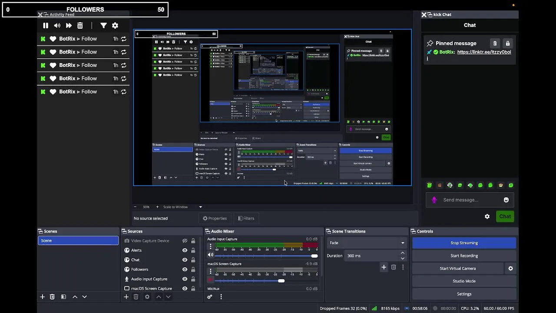Select the first green emote in chat row
The width and height of the screenshot is (556, 313).
coord(430,186)
